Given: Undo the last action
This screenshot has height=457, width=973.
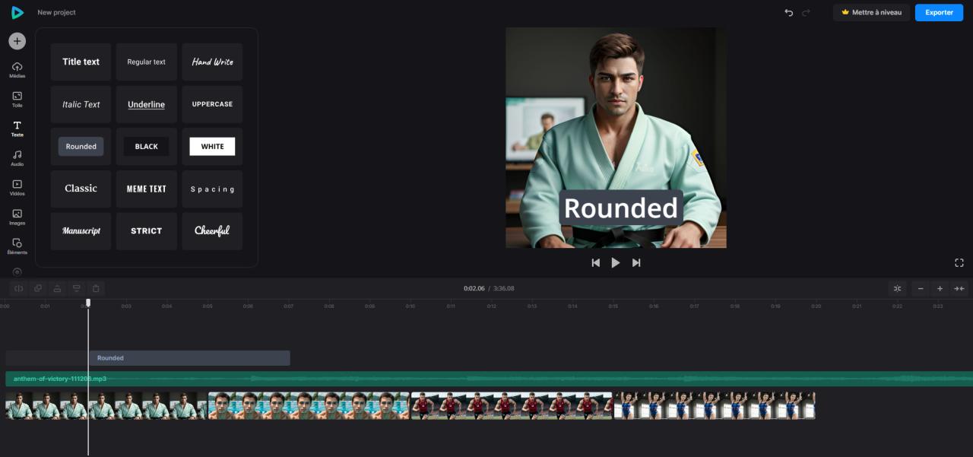Looking at the screenshot, I should click(x=788, y=12).
